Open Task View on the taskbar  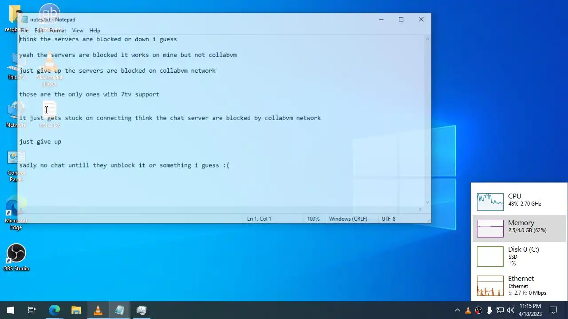[32, 310]
